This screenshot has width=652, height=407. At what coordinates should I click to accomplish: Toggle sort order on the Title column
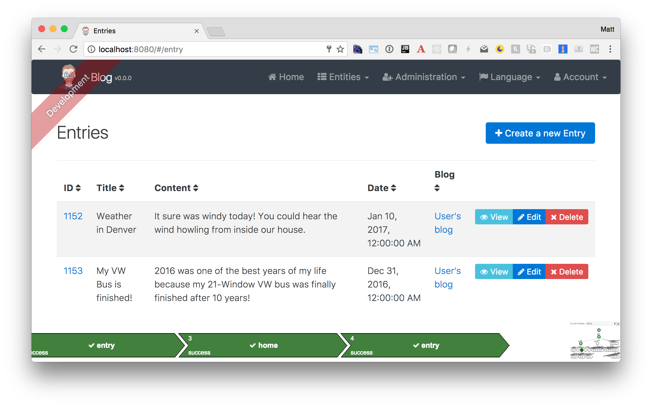110,188
